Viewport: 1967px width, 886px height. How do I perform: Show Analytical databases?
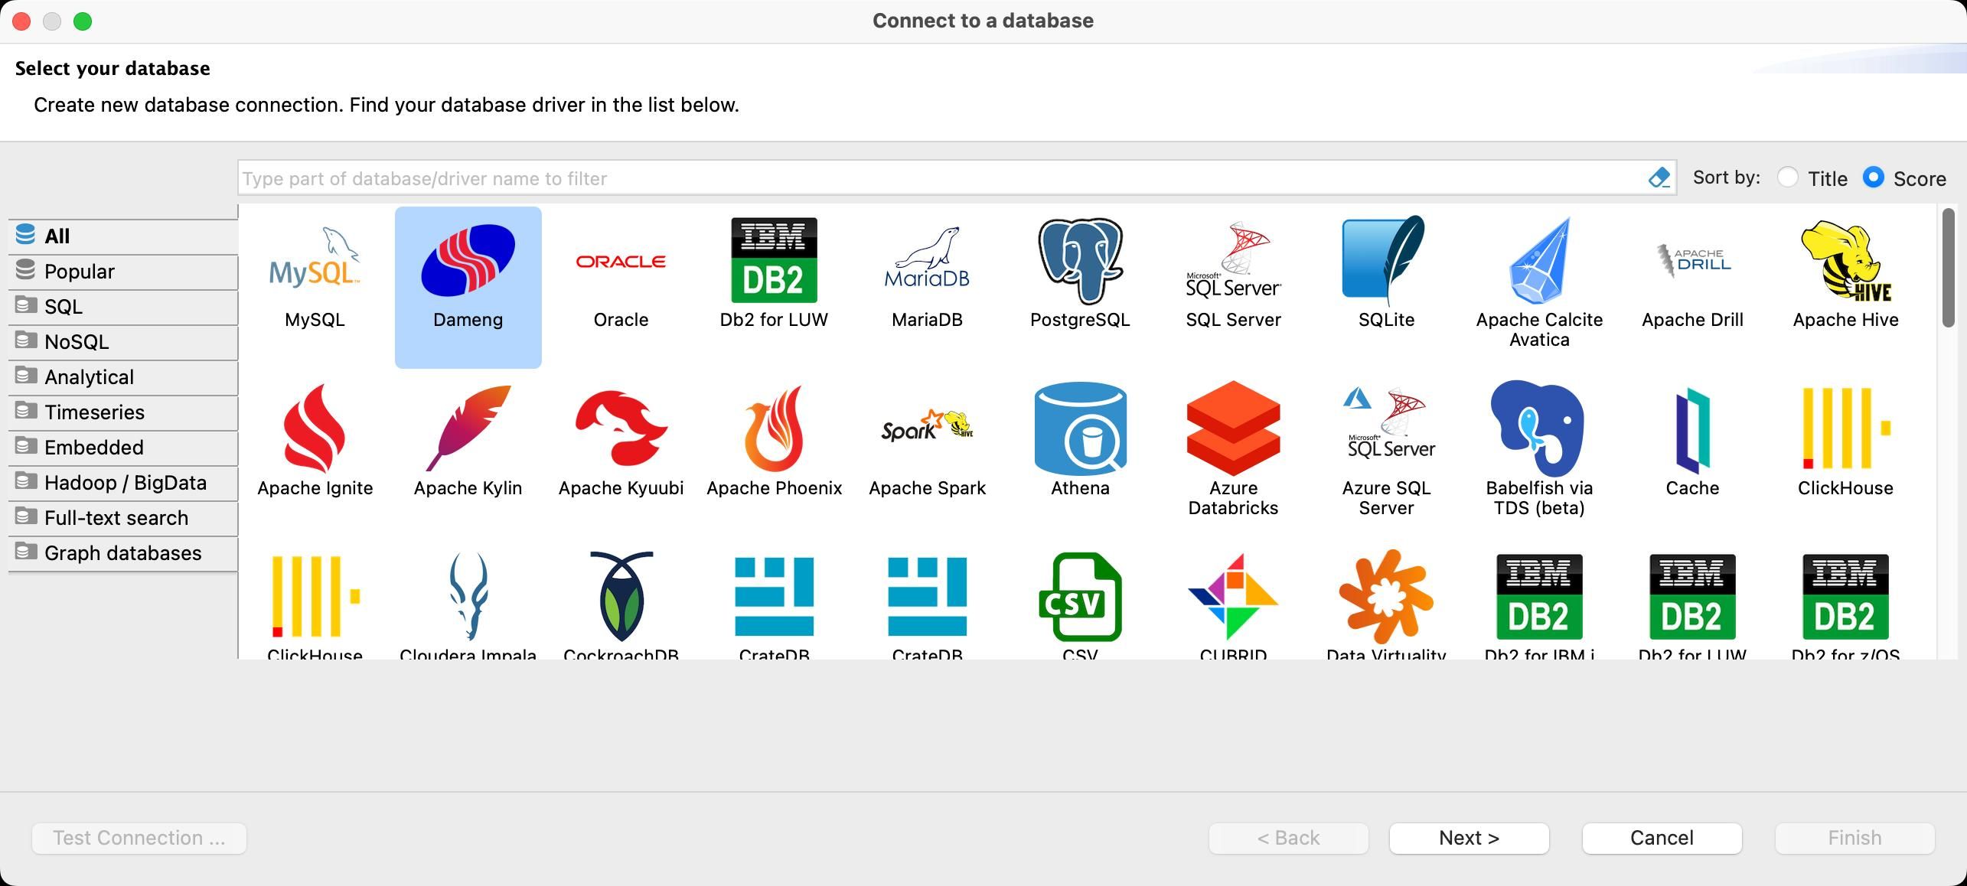point(123,376)
